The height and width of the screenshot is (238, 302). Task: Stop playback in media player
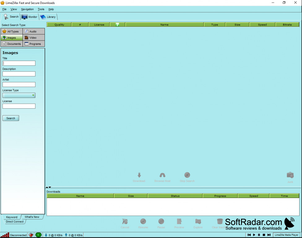pos(264,235)
